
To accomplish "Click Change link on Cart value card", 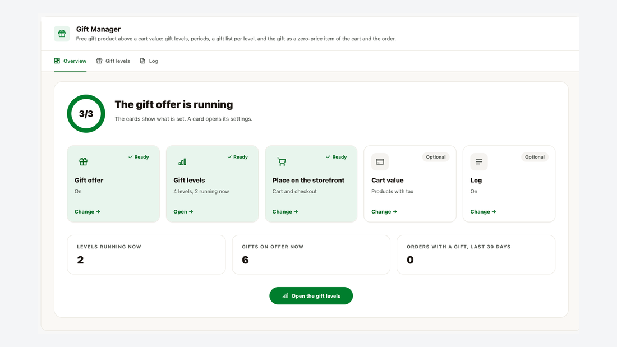I will pyautogui.click(x=384, y=212).
